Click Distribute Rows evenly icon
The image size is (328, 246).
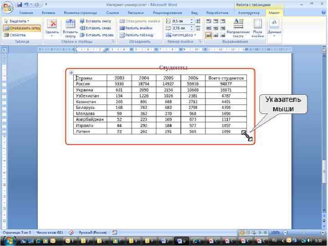coord(198,21)
